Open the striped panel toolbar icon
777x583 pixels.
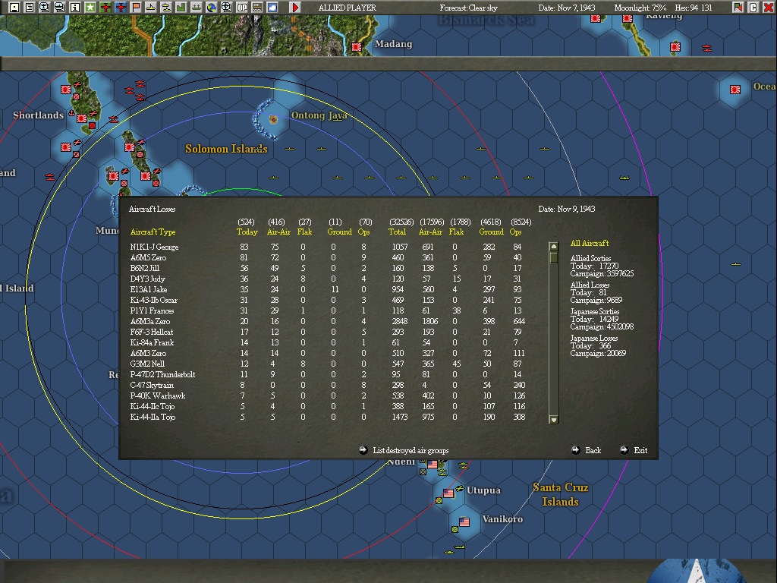coord(257,7)
